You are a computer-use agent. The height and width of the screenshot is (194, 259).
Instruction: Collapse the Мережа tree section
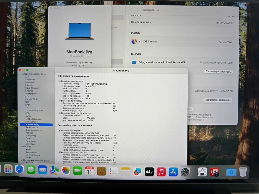point(21,147)
